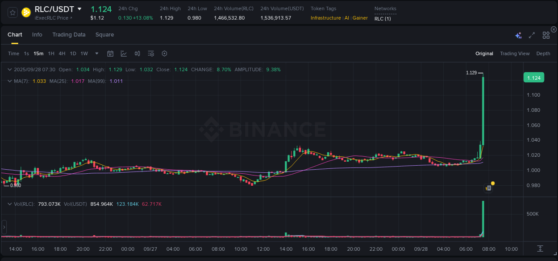Open the indicator list settings icon
The height and width of the screenshot is (261, 558).
coord(151,53)
